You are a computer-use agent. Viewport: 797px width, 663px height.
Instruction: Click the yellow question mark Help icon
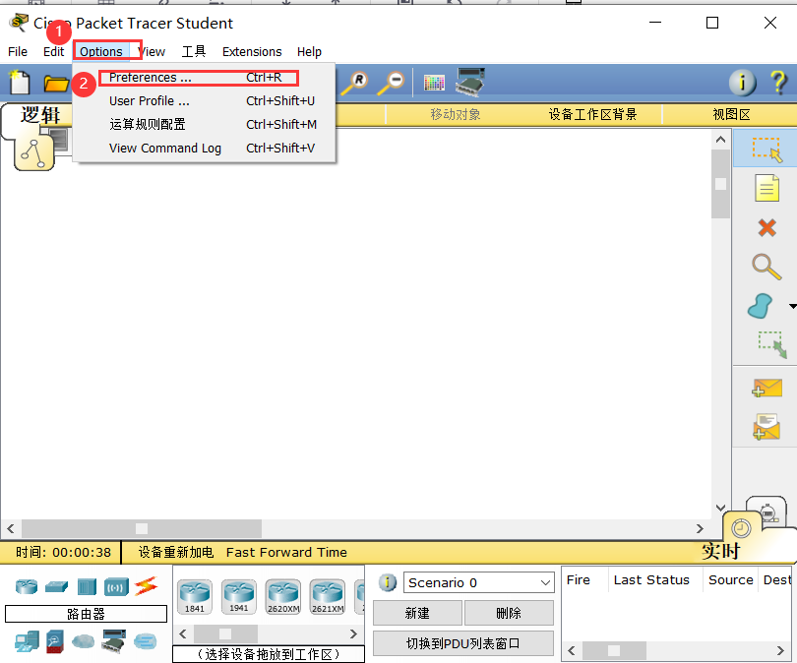tap(778, 83)
